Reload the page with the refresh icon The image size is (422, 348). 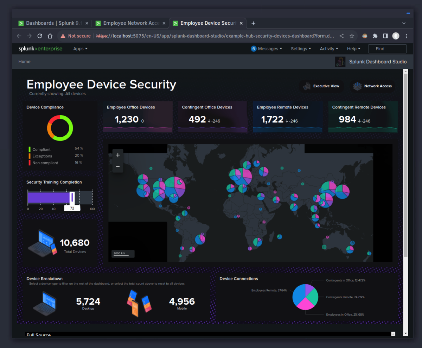click(x=40, y=36)
